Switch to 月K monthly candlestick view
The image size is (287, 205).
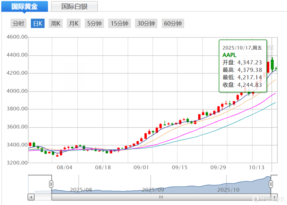pos(74,24)
